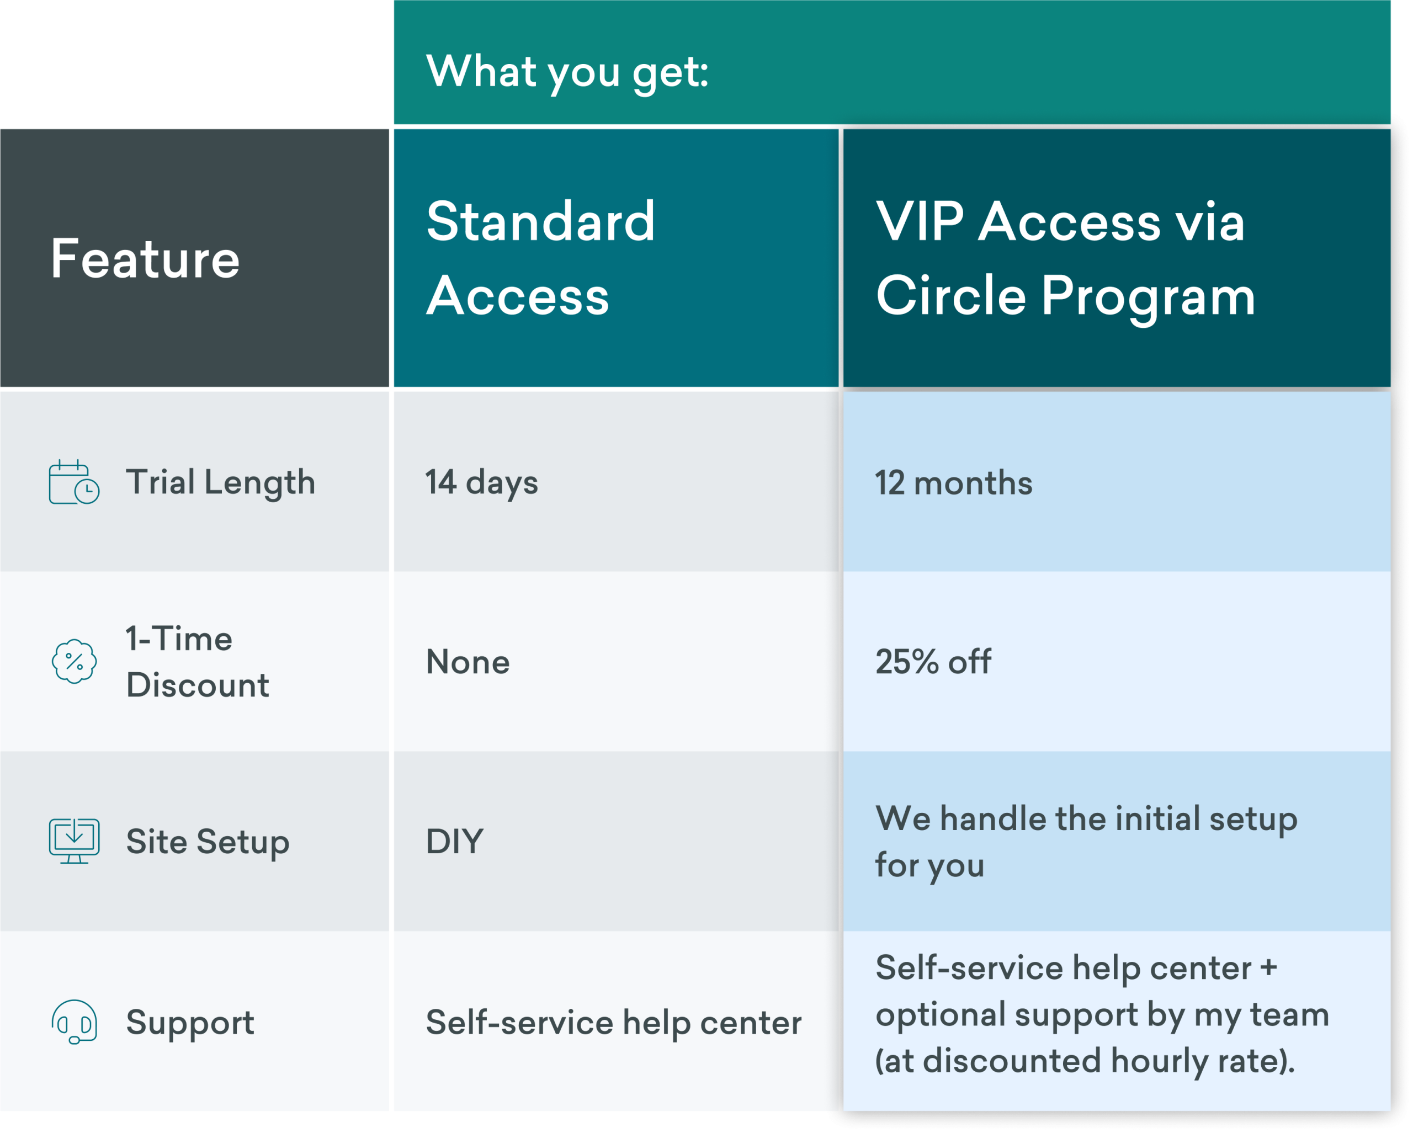This screenshot has width=1413, height=1133.
Task: Click the 1-Time Discount row label
Action: (x=197, y=661)
